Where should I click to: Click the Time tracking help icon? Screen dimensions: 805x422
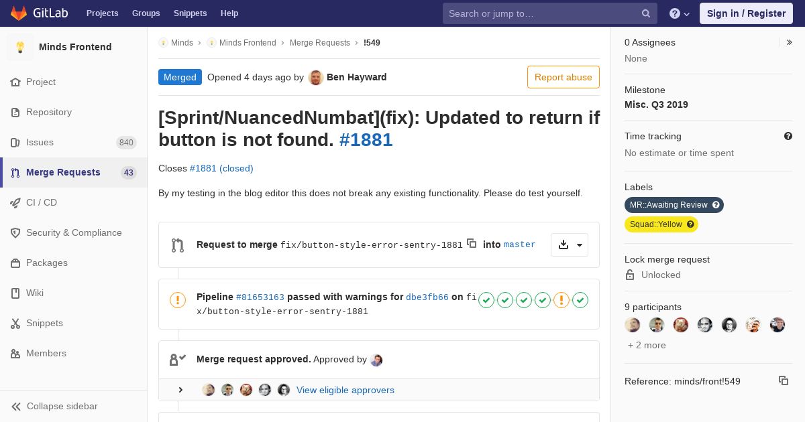click(x=788, y=136)
